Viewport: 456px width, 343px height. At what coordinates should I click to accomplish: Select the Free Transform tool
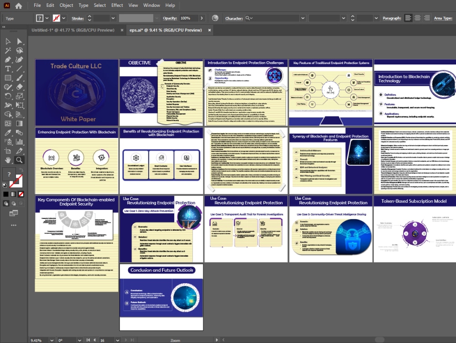pyautogui.click(x=20, y=105)
